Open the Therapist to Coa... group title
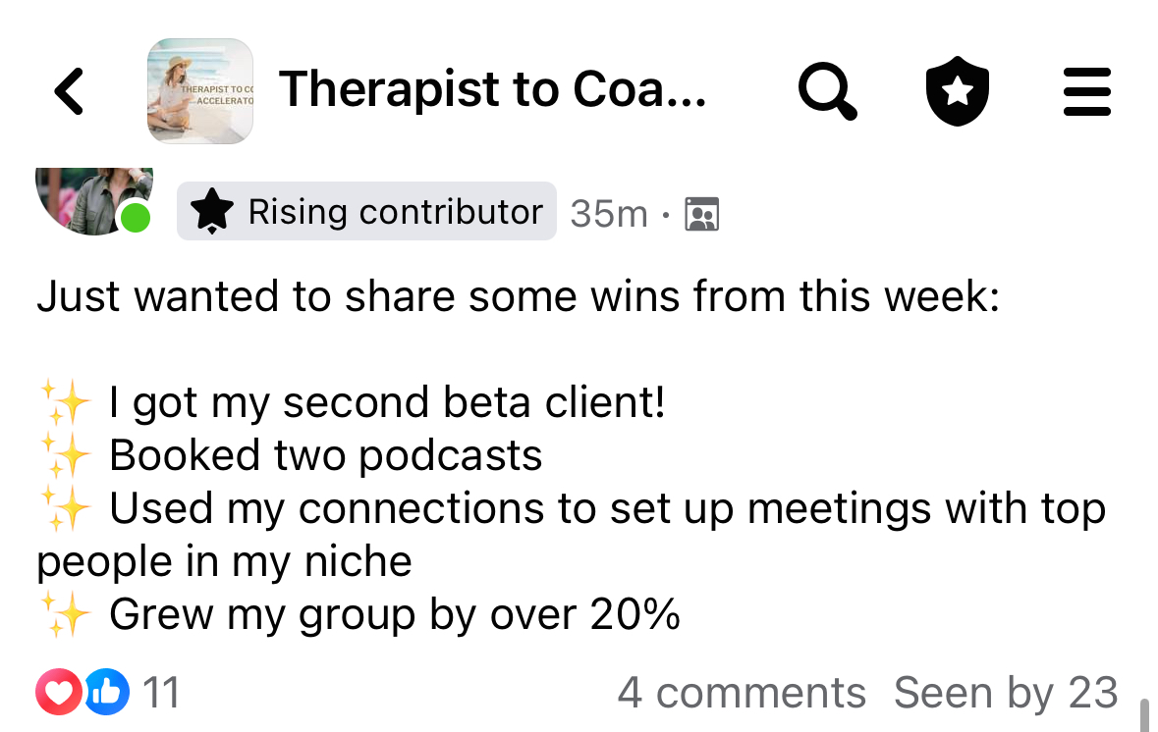 (x=492, y=89)
